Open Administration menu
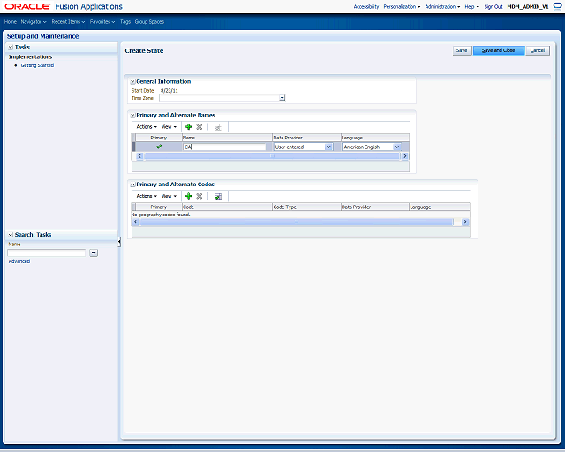The image size is (565, 452). [x=442, y=6]
